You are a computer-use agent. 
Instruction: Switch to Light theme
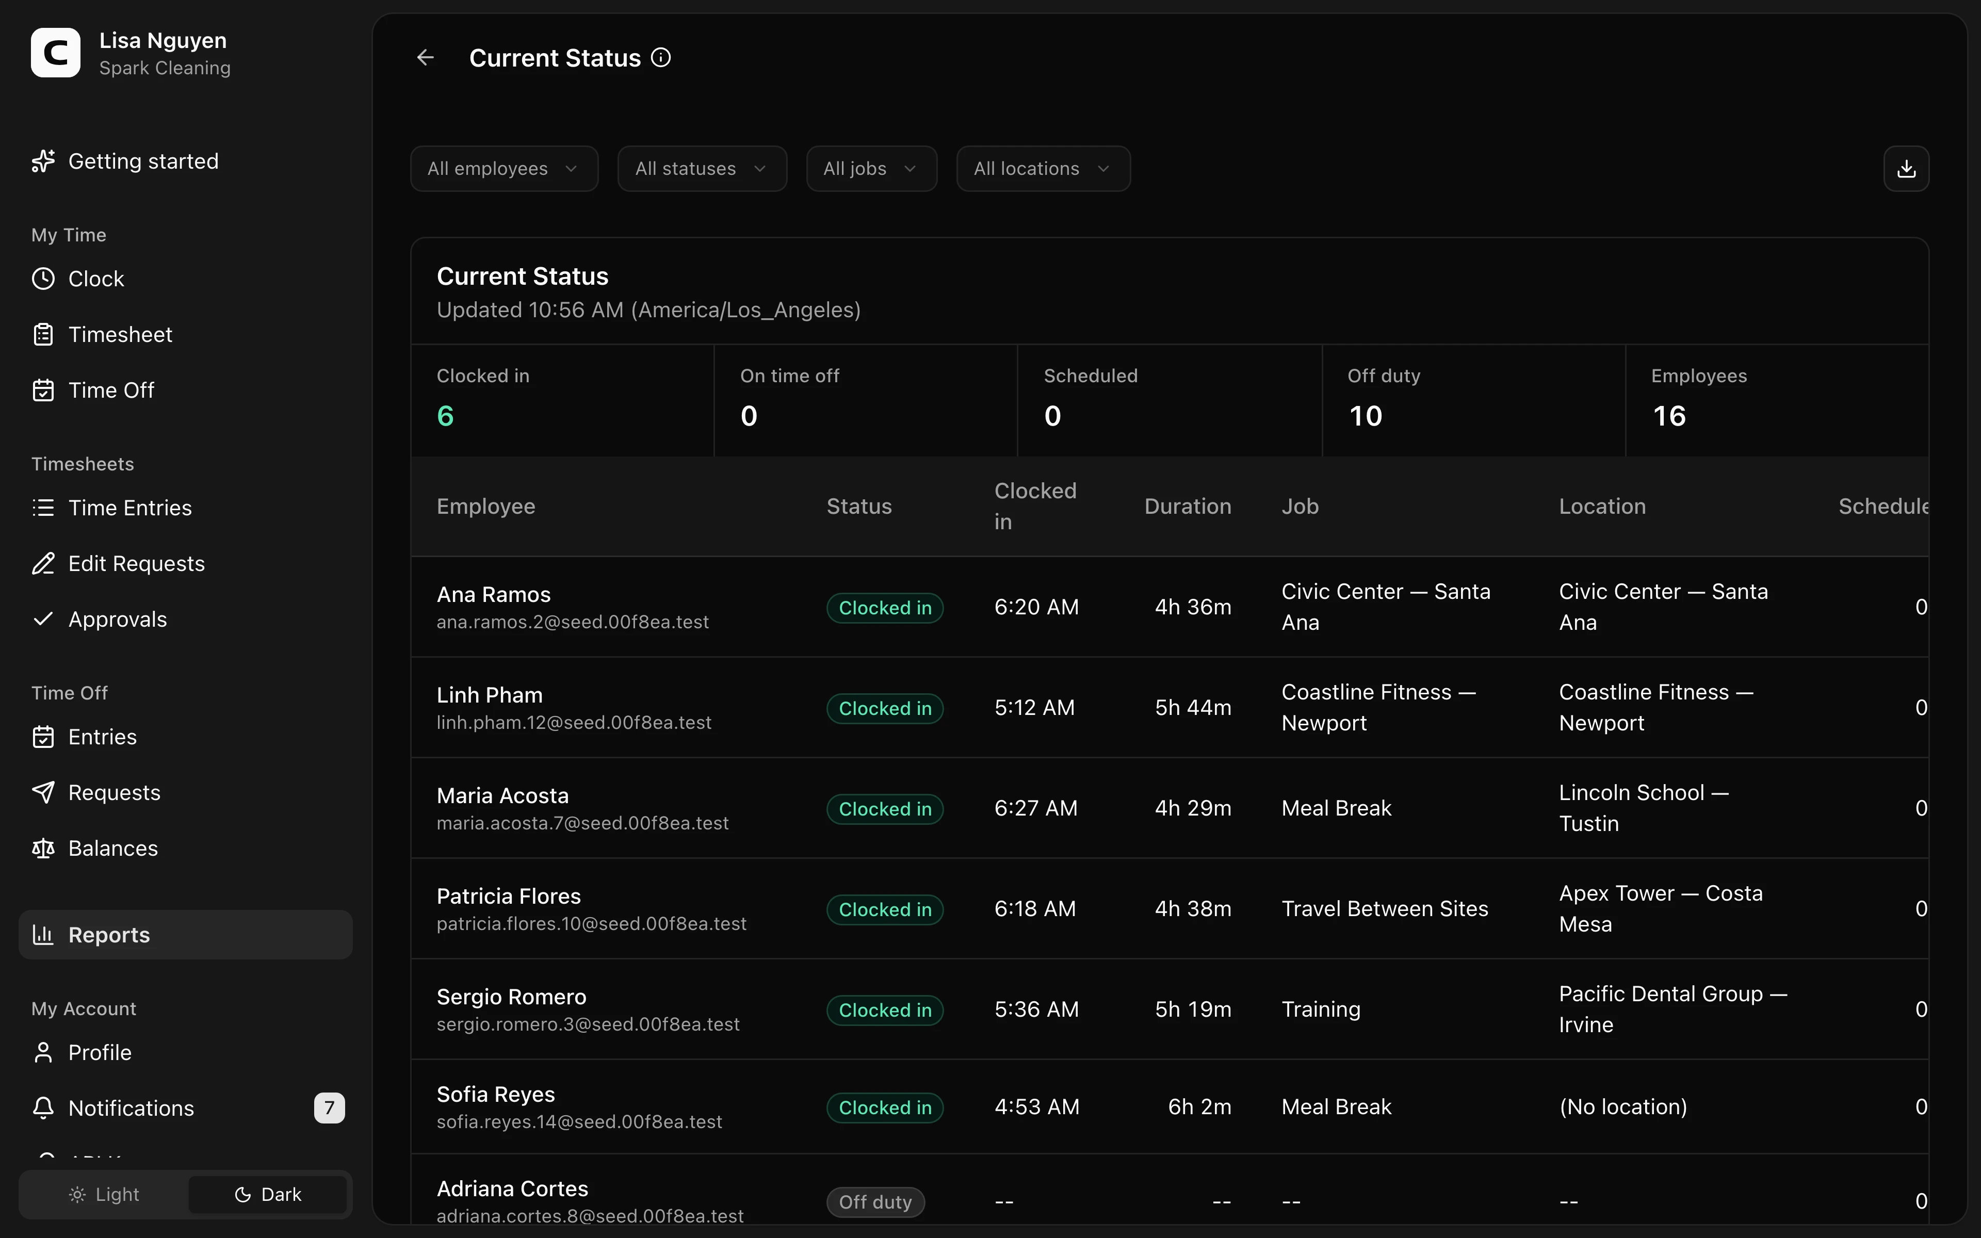pyautogui.click(x=104, y=1195)
